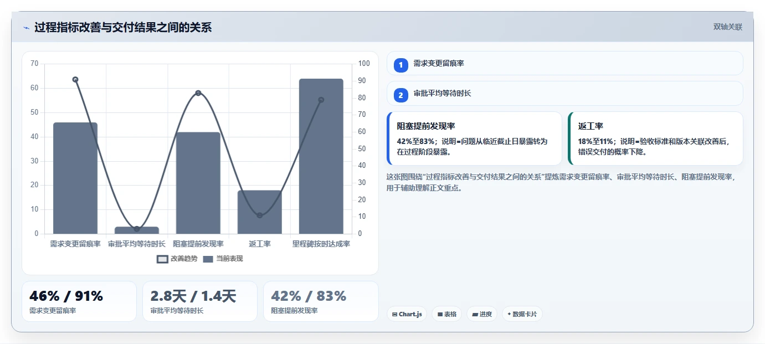Select the 返工率 bar in the chart
The height and width of the screenshot is (344, 765).
click(260, 212)
